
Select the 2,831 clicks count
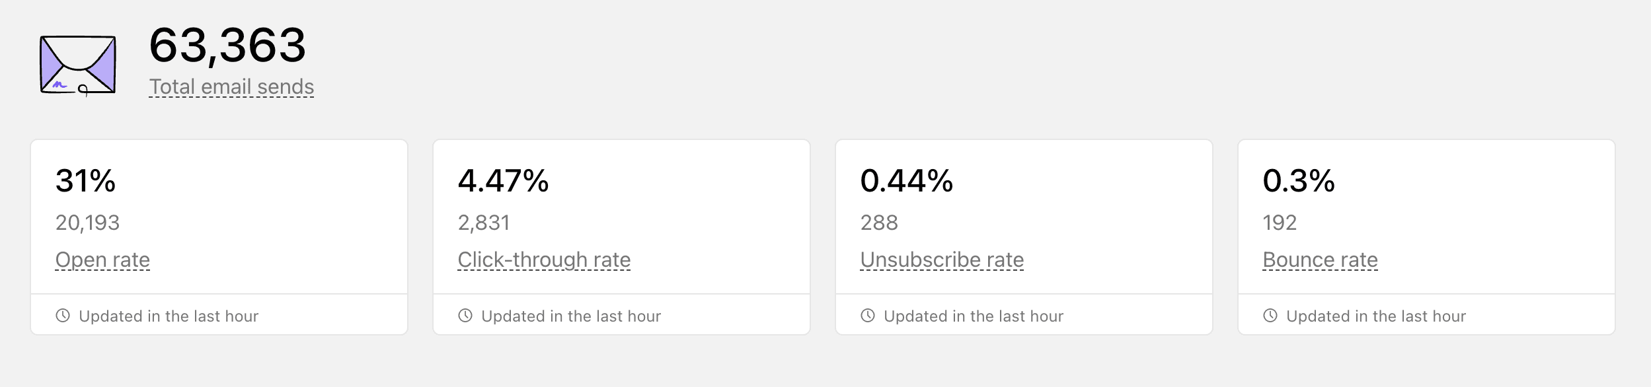coord(484,223)
